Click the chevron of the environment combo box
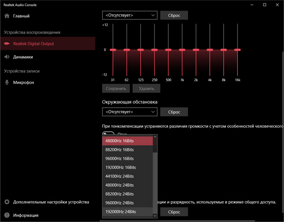This screenshot has height=222, width=284. 153,112
